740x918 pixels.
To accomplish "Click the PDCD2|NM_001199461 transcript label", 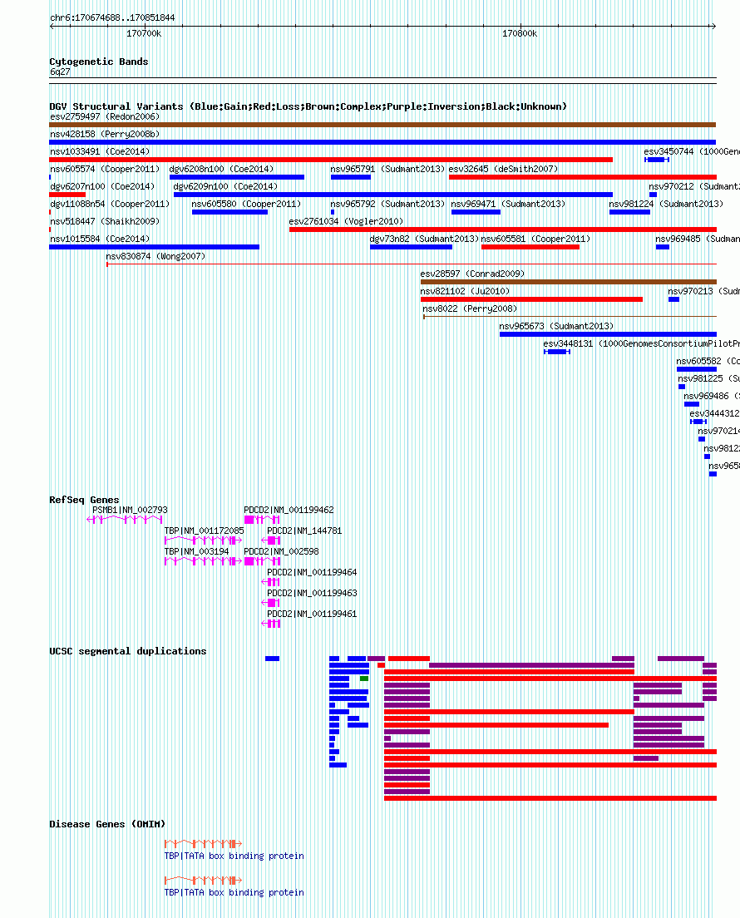I will (x=312, y=614).
